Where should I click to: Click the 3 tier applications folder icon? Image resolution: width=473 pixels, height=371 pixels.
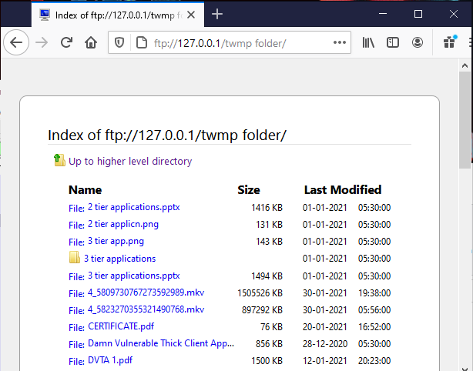75,258
